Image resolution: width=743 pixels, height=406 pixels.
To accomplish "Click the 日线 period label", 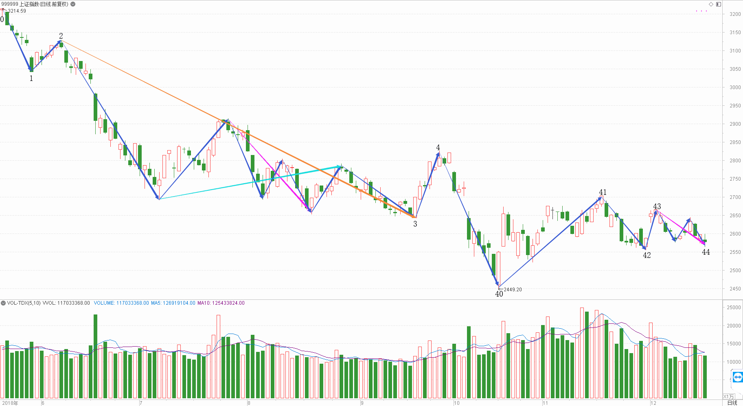I will pos(732,403).
